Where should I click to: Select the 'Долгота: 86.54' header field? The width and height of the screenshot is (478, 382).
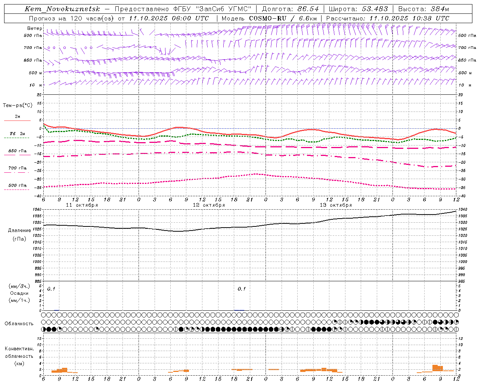(x=291, y=9)
